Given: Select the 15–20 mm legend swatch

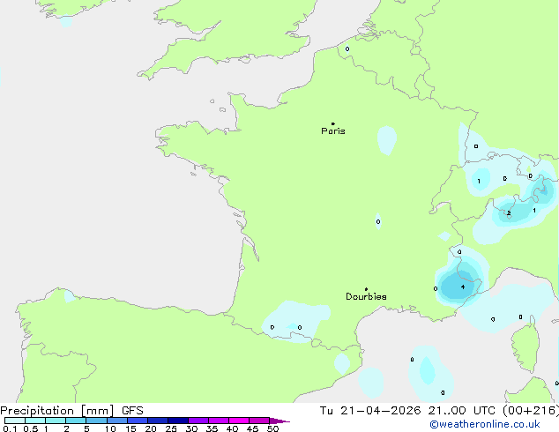Looking at the screenshot, I should click(138, 421).
